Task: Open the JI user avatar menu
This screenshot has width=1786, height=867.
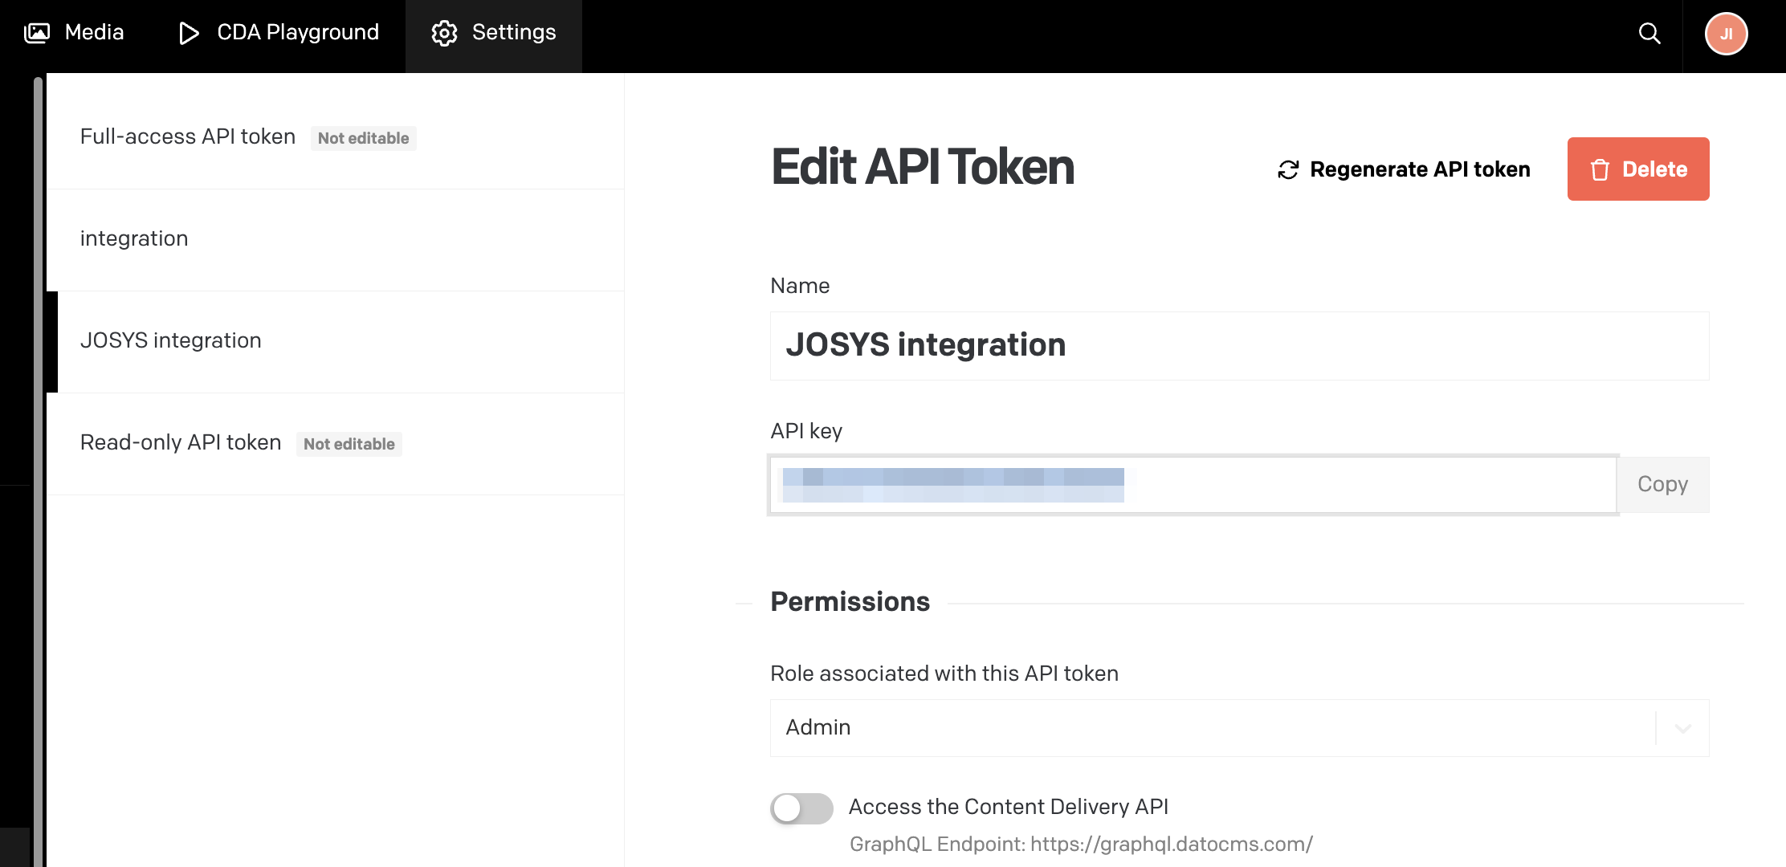Action: coord(1726,34)
